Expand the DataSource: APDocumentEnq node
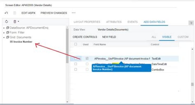 tap(4, 28)
